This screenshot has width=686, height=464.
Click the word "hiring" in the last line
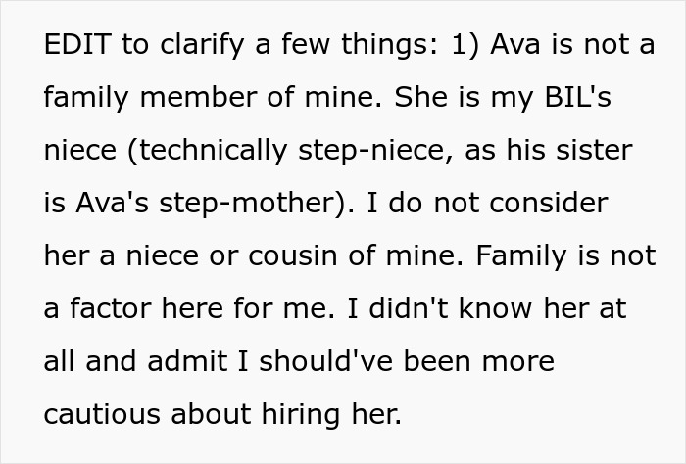click(x=301, y=415)
